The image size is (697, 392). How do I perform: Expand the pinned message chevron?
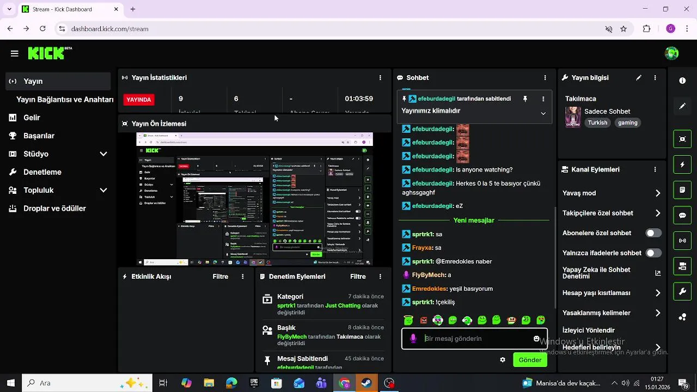click(x=543, y=113)
